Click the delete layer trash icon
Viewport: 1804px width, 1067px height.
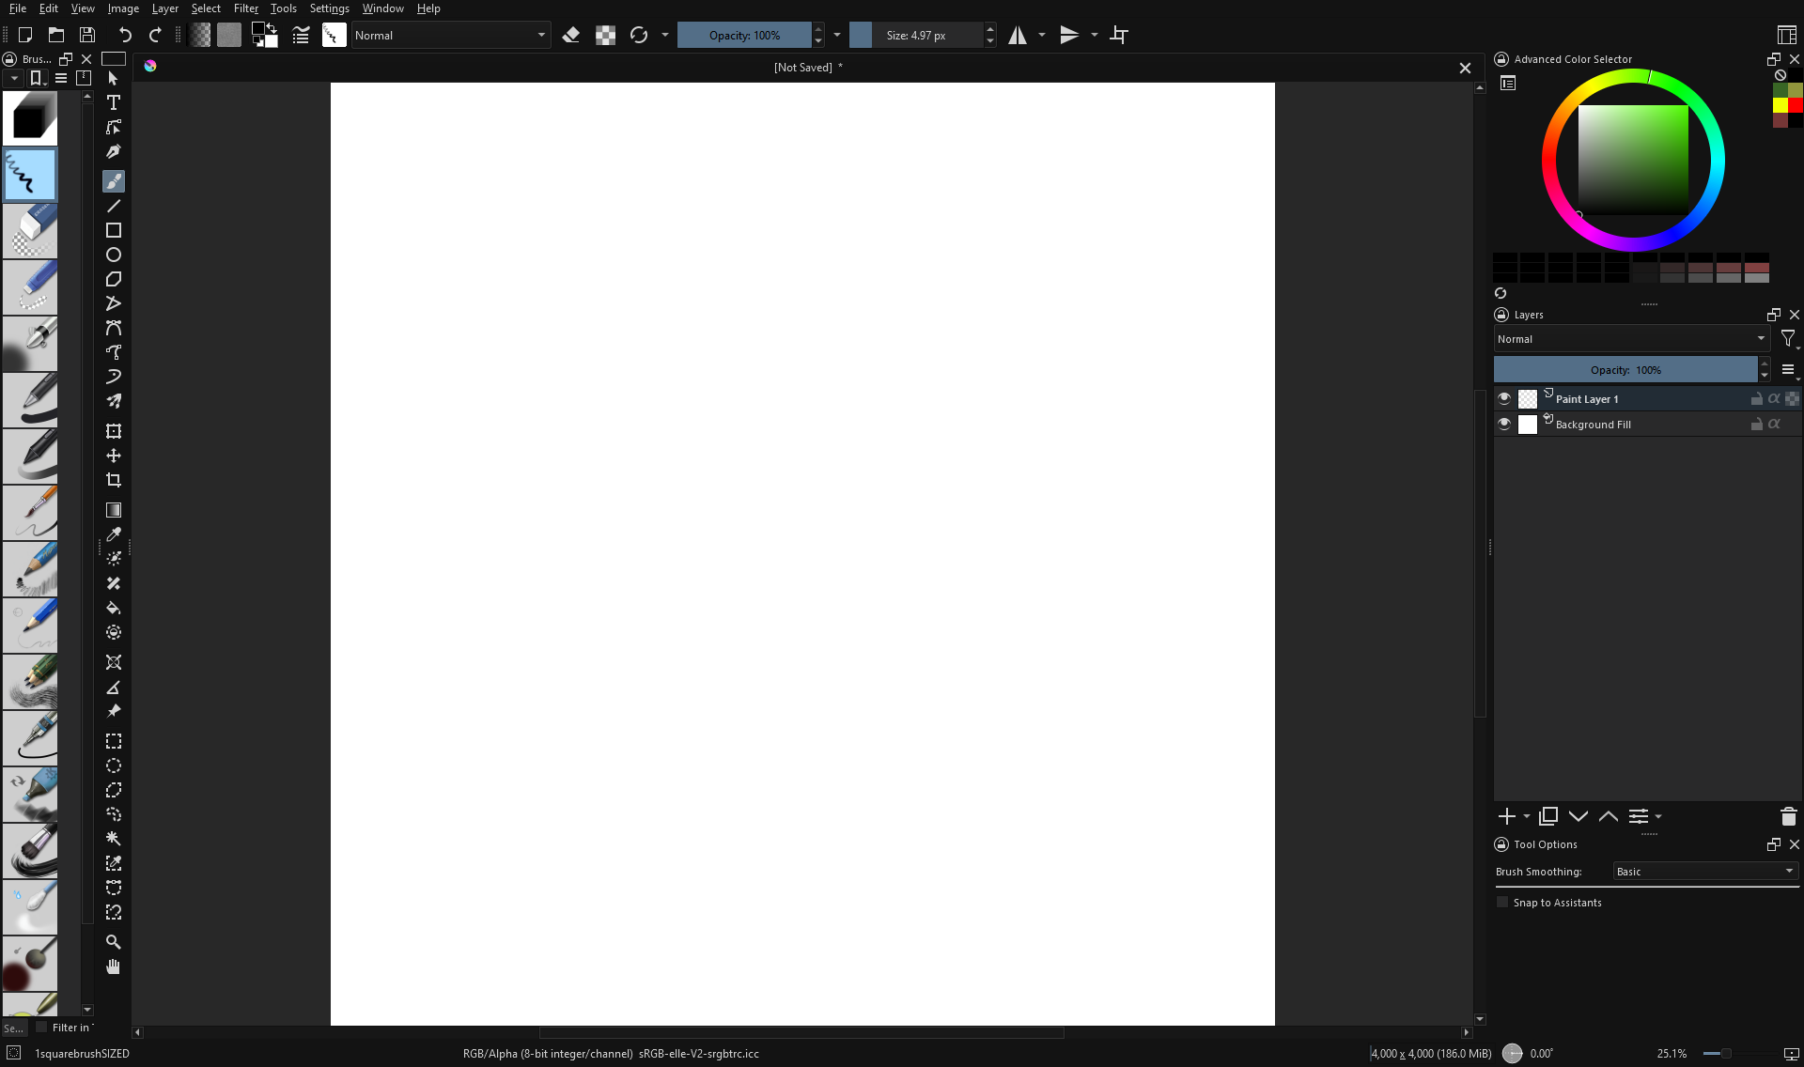point(1788,816)
